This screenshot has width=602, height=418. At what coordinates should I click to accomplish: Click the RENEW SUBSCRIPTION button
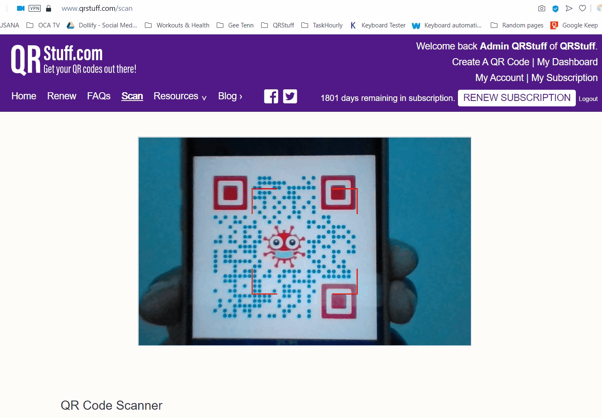(517, 98)
